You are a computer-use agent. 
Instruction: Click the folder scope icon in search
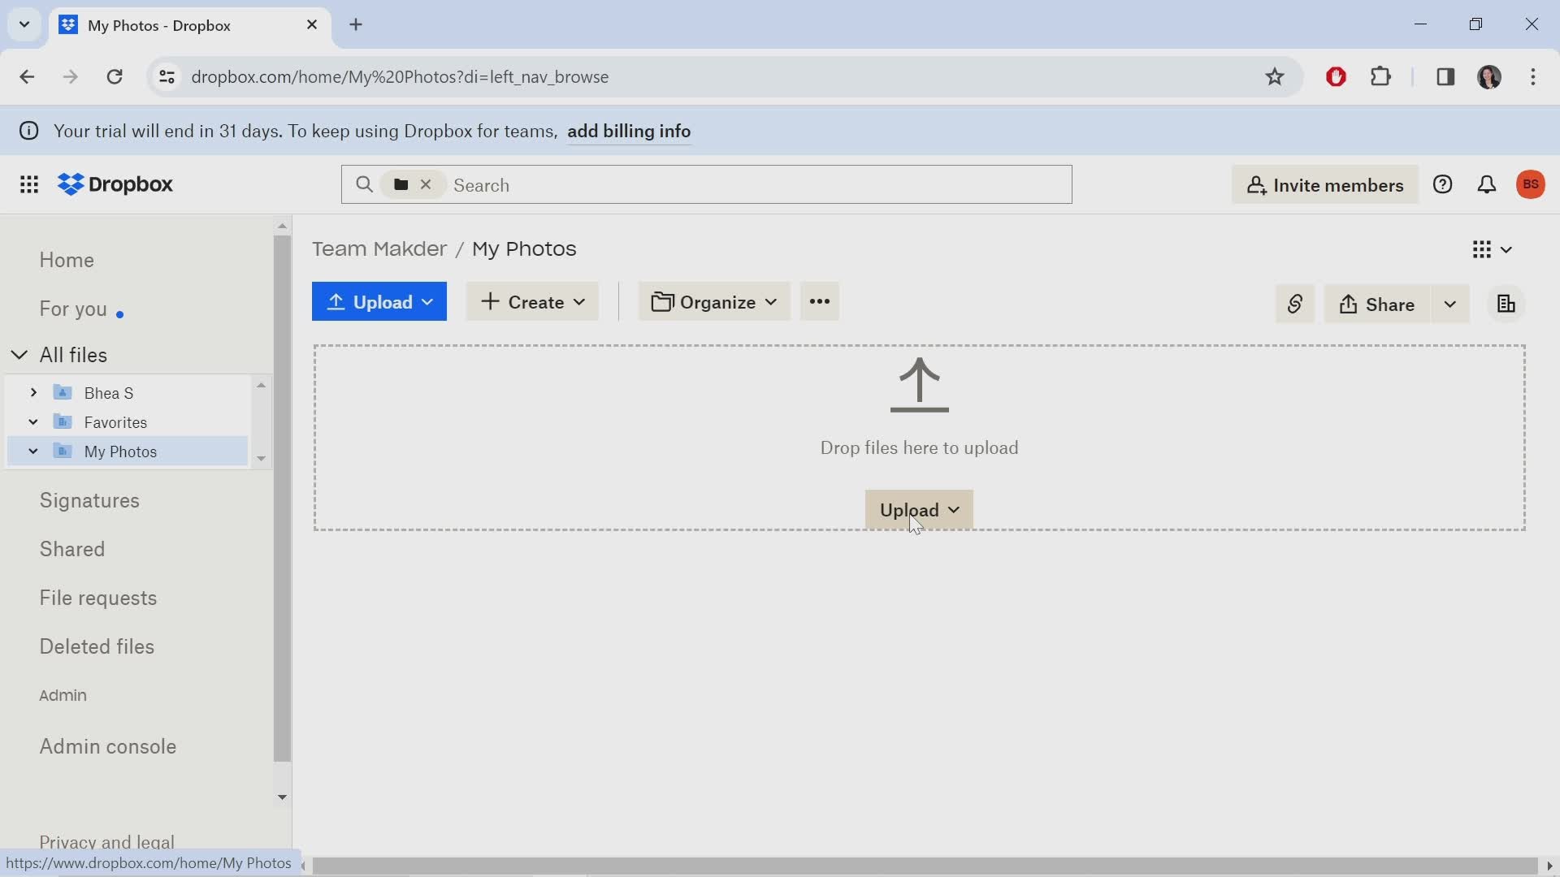pos(401,185)
